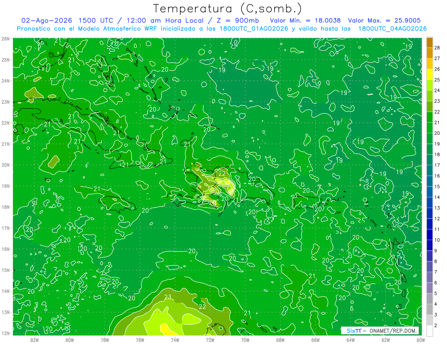Click the '23' contour label on the map
Image resolution: width=447 pixels, height=345 pixels.
(x=168, y=297)
